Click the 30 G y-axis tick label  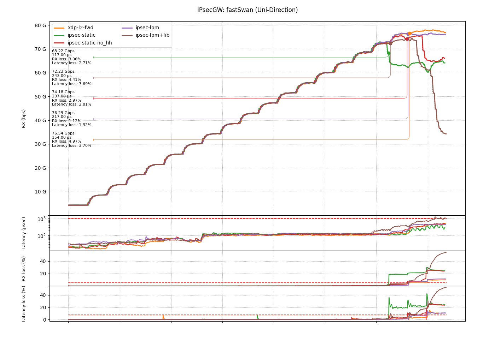pos(40,144)
